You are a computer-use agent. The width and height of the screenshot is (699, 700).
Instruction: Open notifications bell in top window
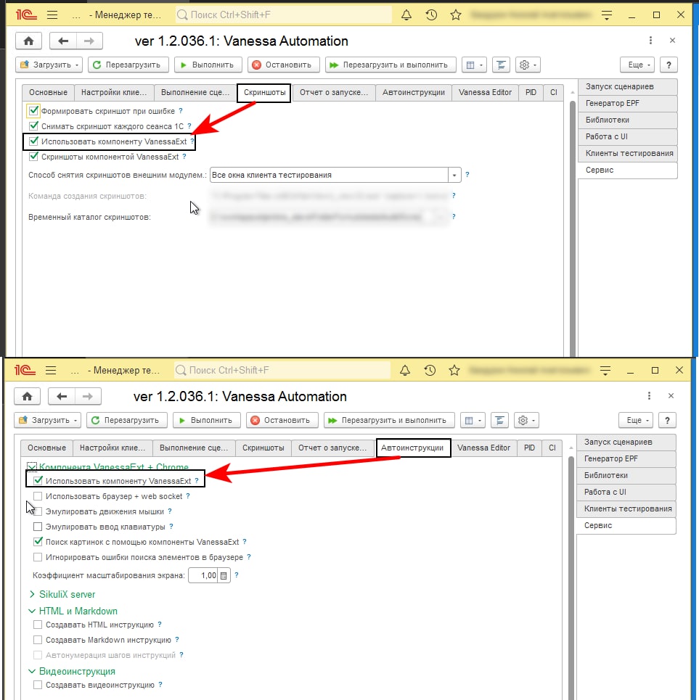tap(406, 15)
